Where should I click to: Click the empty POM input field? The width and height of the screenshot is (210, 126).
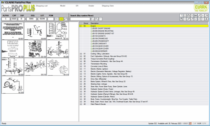tap(51, 19)
